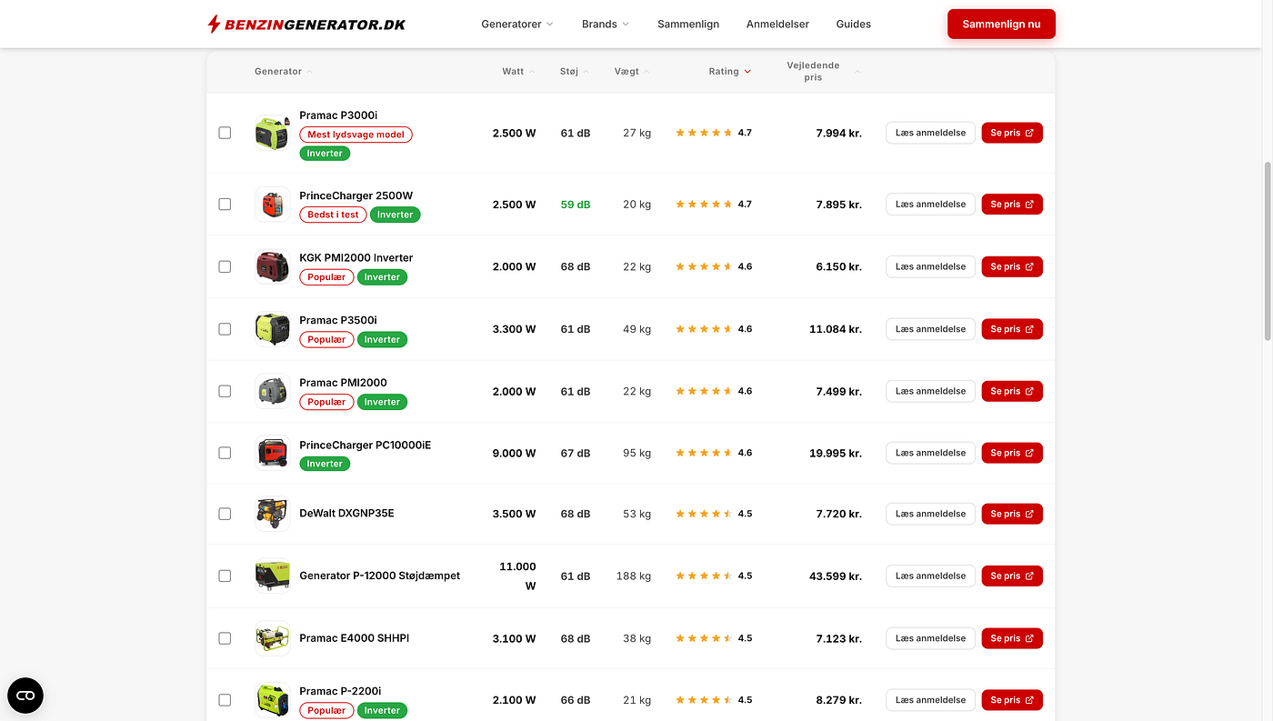
Task: Click the Pramac P3500i star rating
Action: pyautogui.click(x=704, y=329)
